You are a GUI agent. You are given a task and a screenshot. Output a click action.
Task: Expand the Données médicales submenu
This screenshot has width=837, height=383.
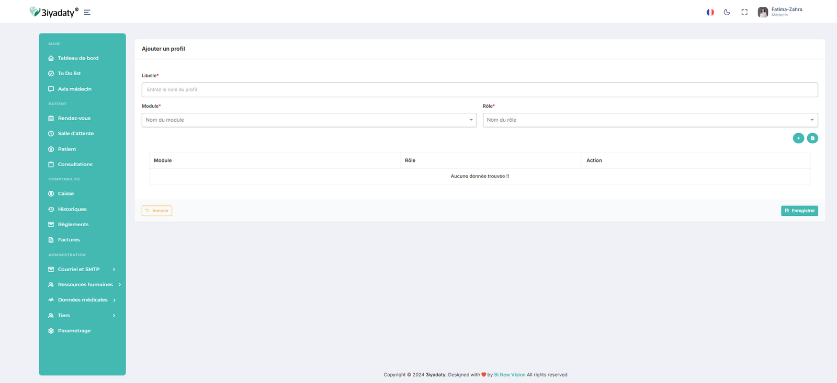82,300
